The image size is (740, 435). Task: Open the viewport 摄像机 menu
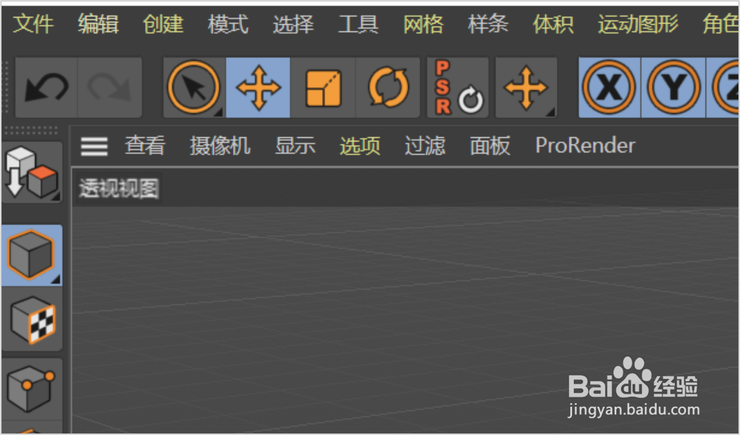tap(220, 146)
